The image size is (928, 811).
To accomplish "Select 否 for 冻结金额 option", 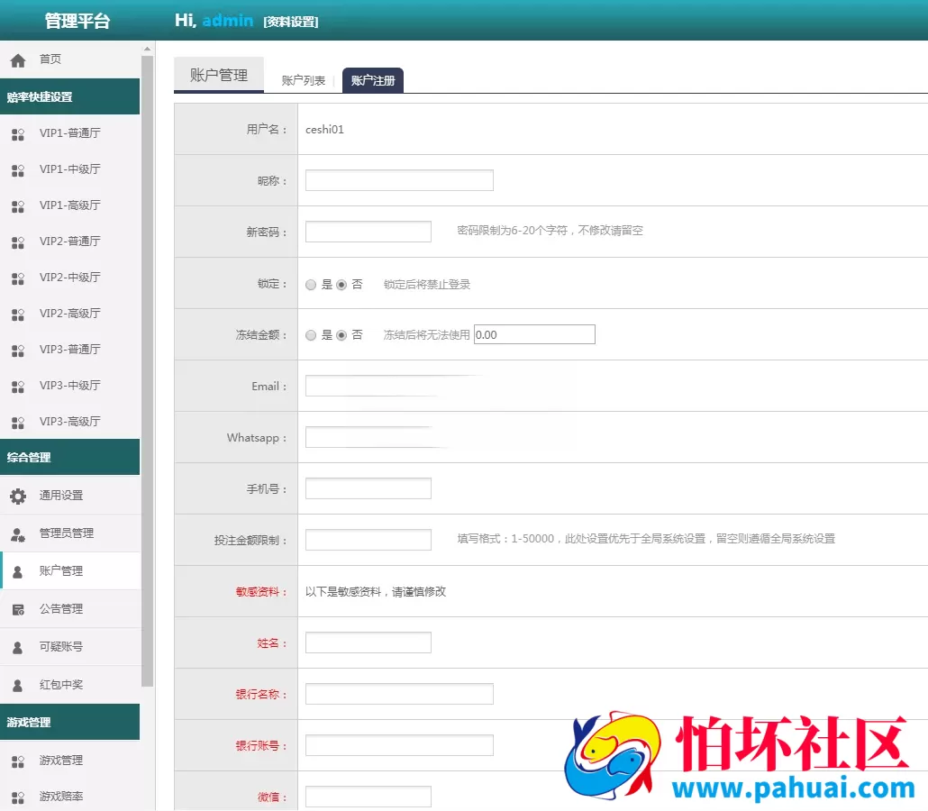I will point(341,335).
